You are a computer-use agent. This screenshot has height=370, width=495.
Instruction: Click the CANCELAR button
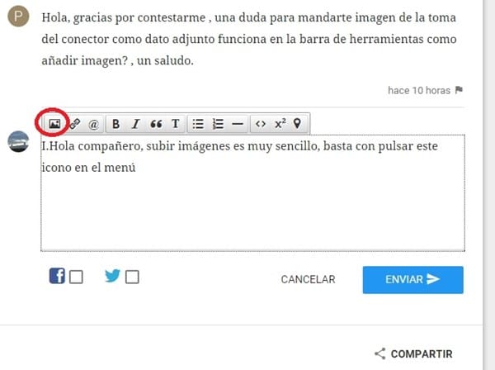[x=308, y=279]
